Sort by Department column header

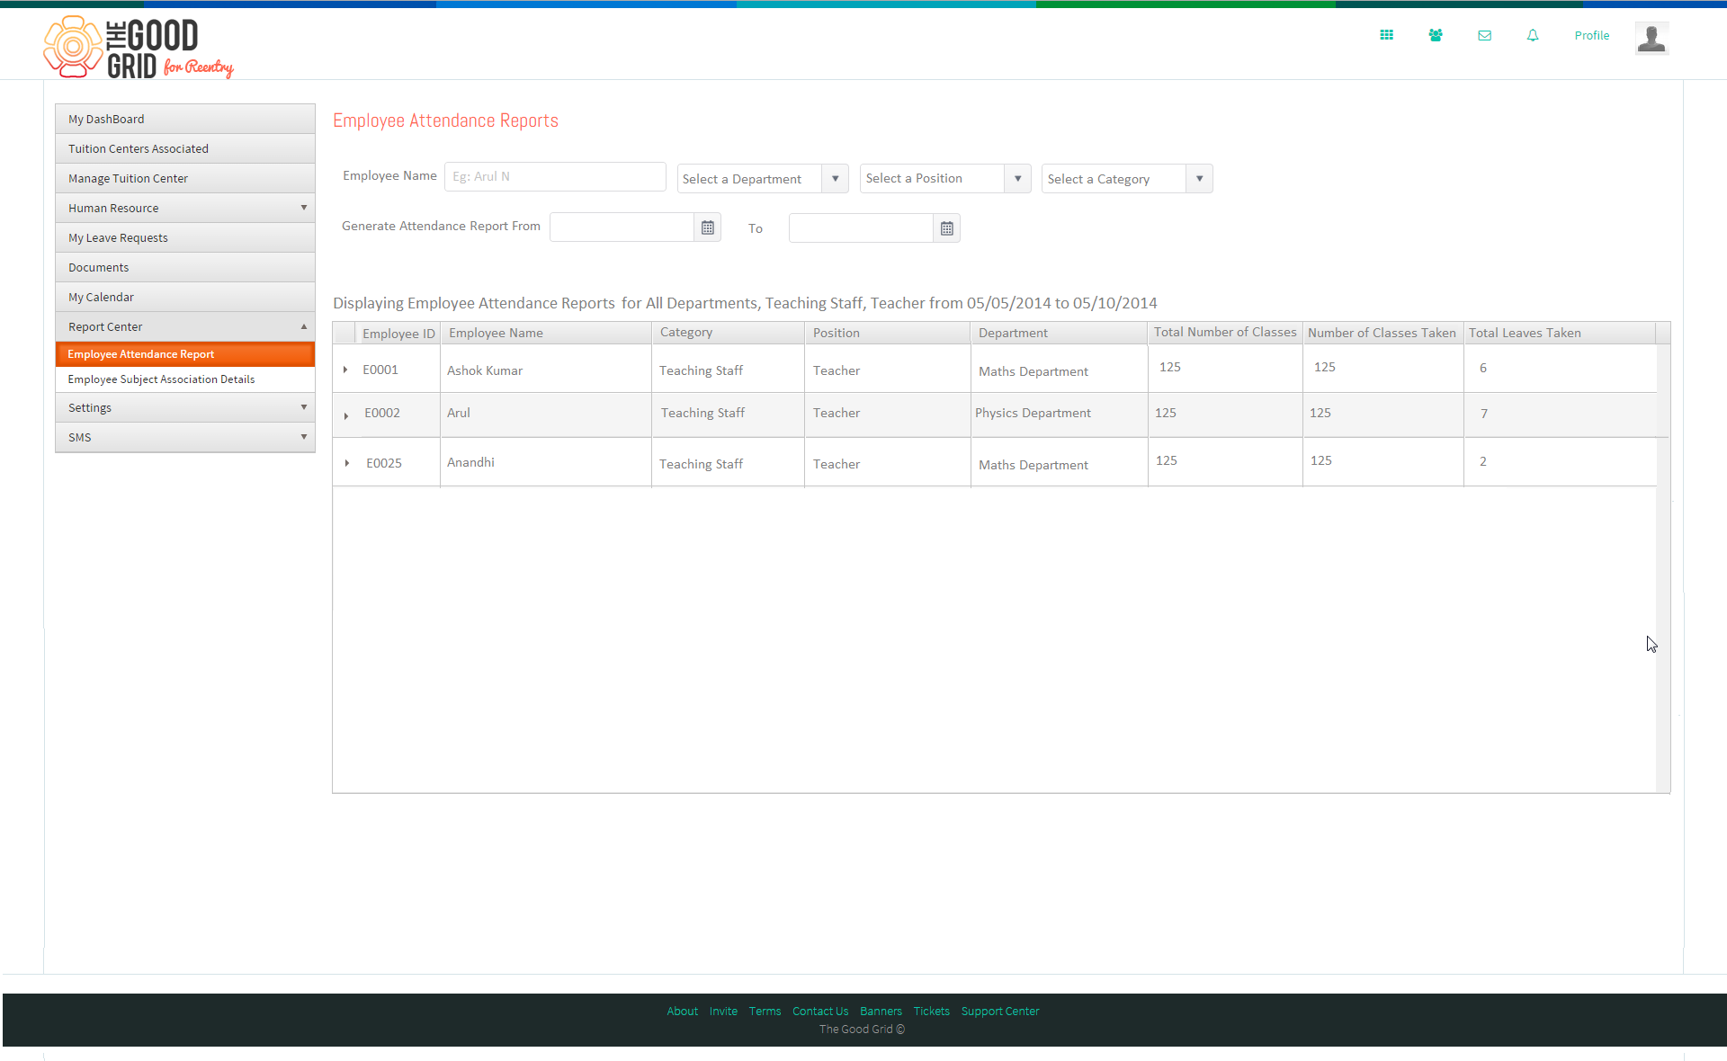1059,334
